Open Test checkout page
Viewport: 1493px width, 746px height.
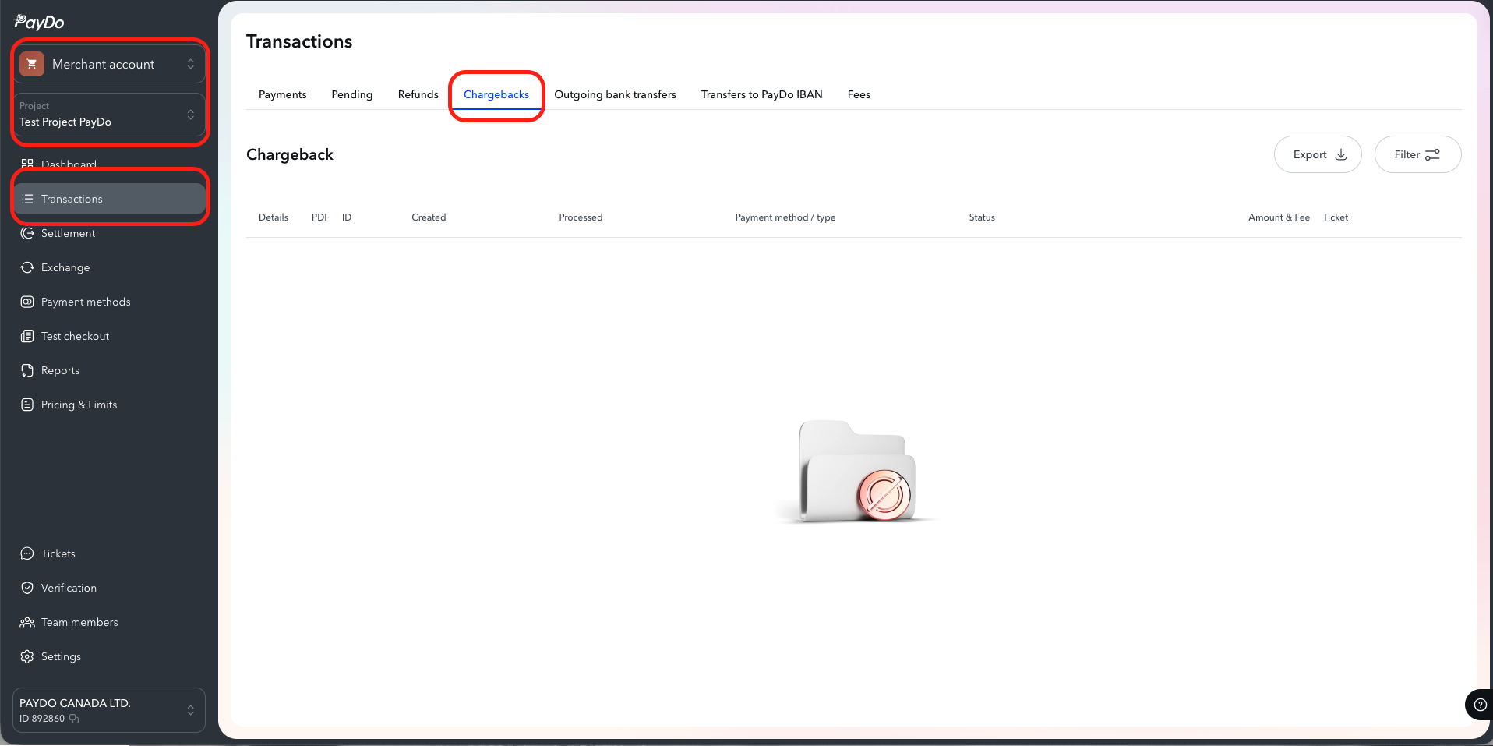(75, 336)
